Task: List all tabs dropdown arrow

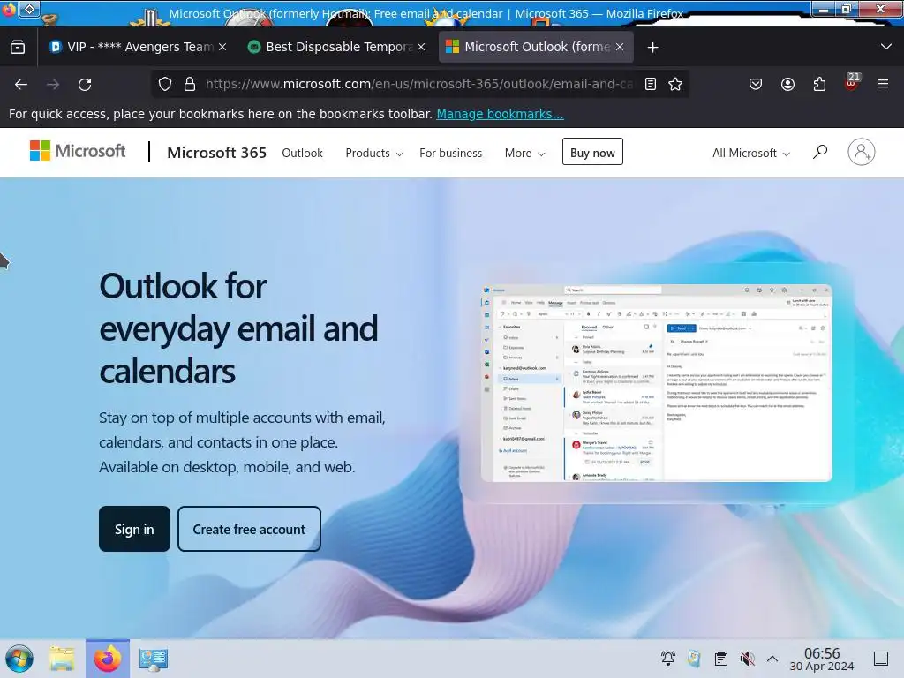Action: coord(886,47)
